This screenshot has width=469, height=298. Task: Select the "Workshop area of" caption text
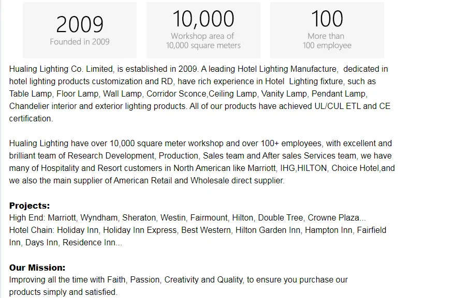pos(202,36)
